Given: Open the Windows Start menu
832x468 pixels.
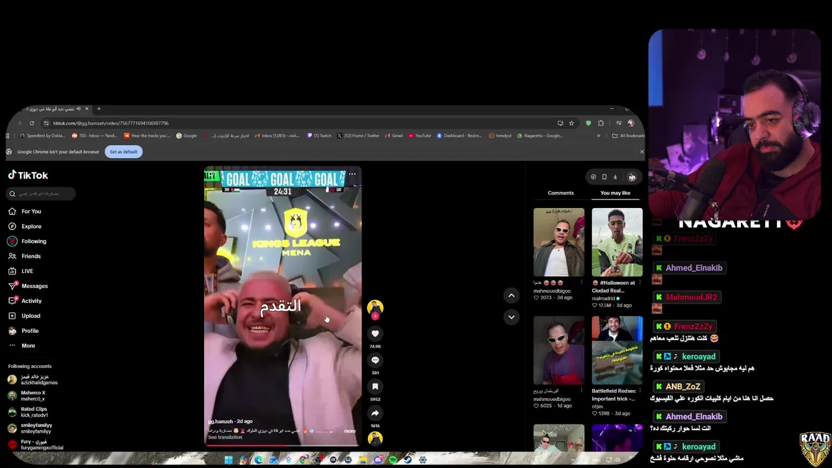Looking at the screenshot, I should (228, 460).
